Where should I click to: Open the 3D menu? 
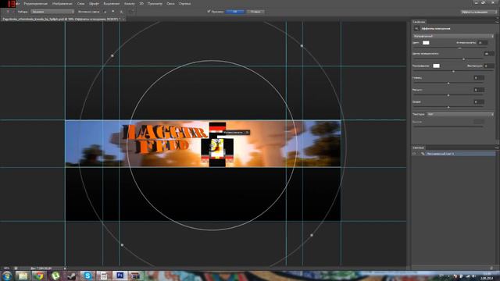[x=141, y=3]
